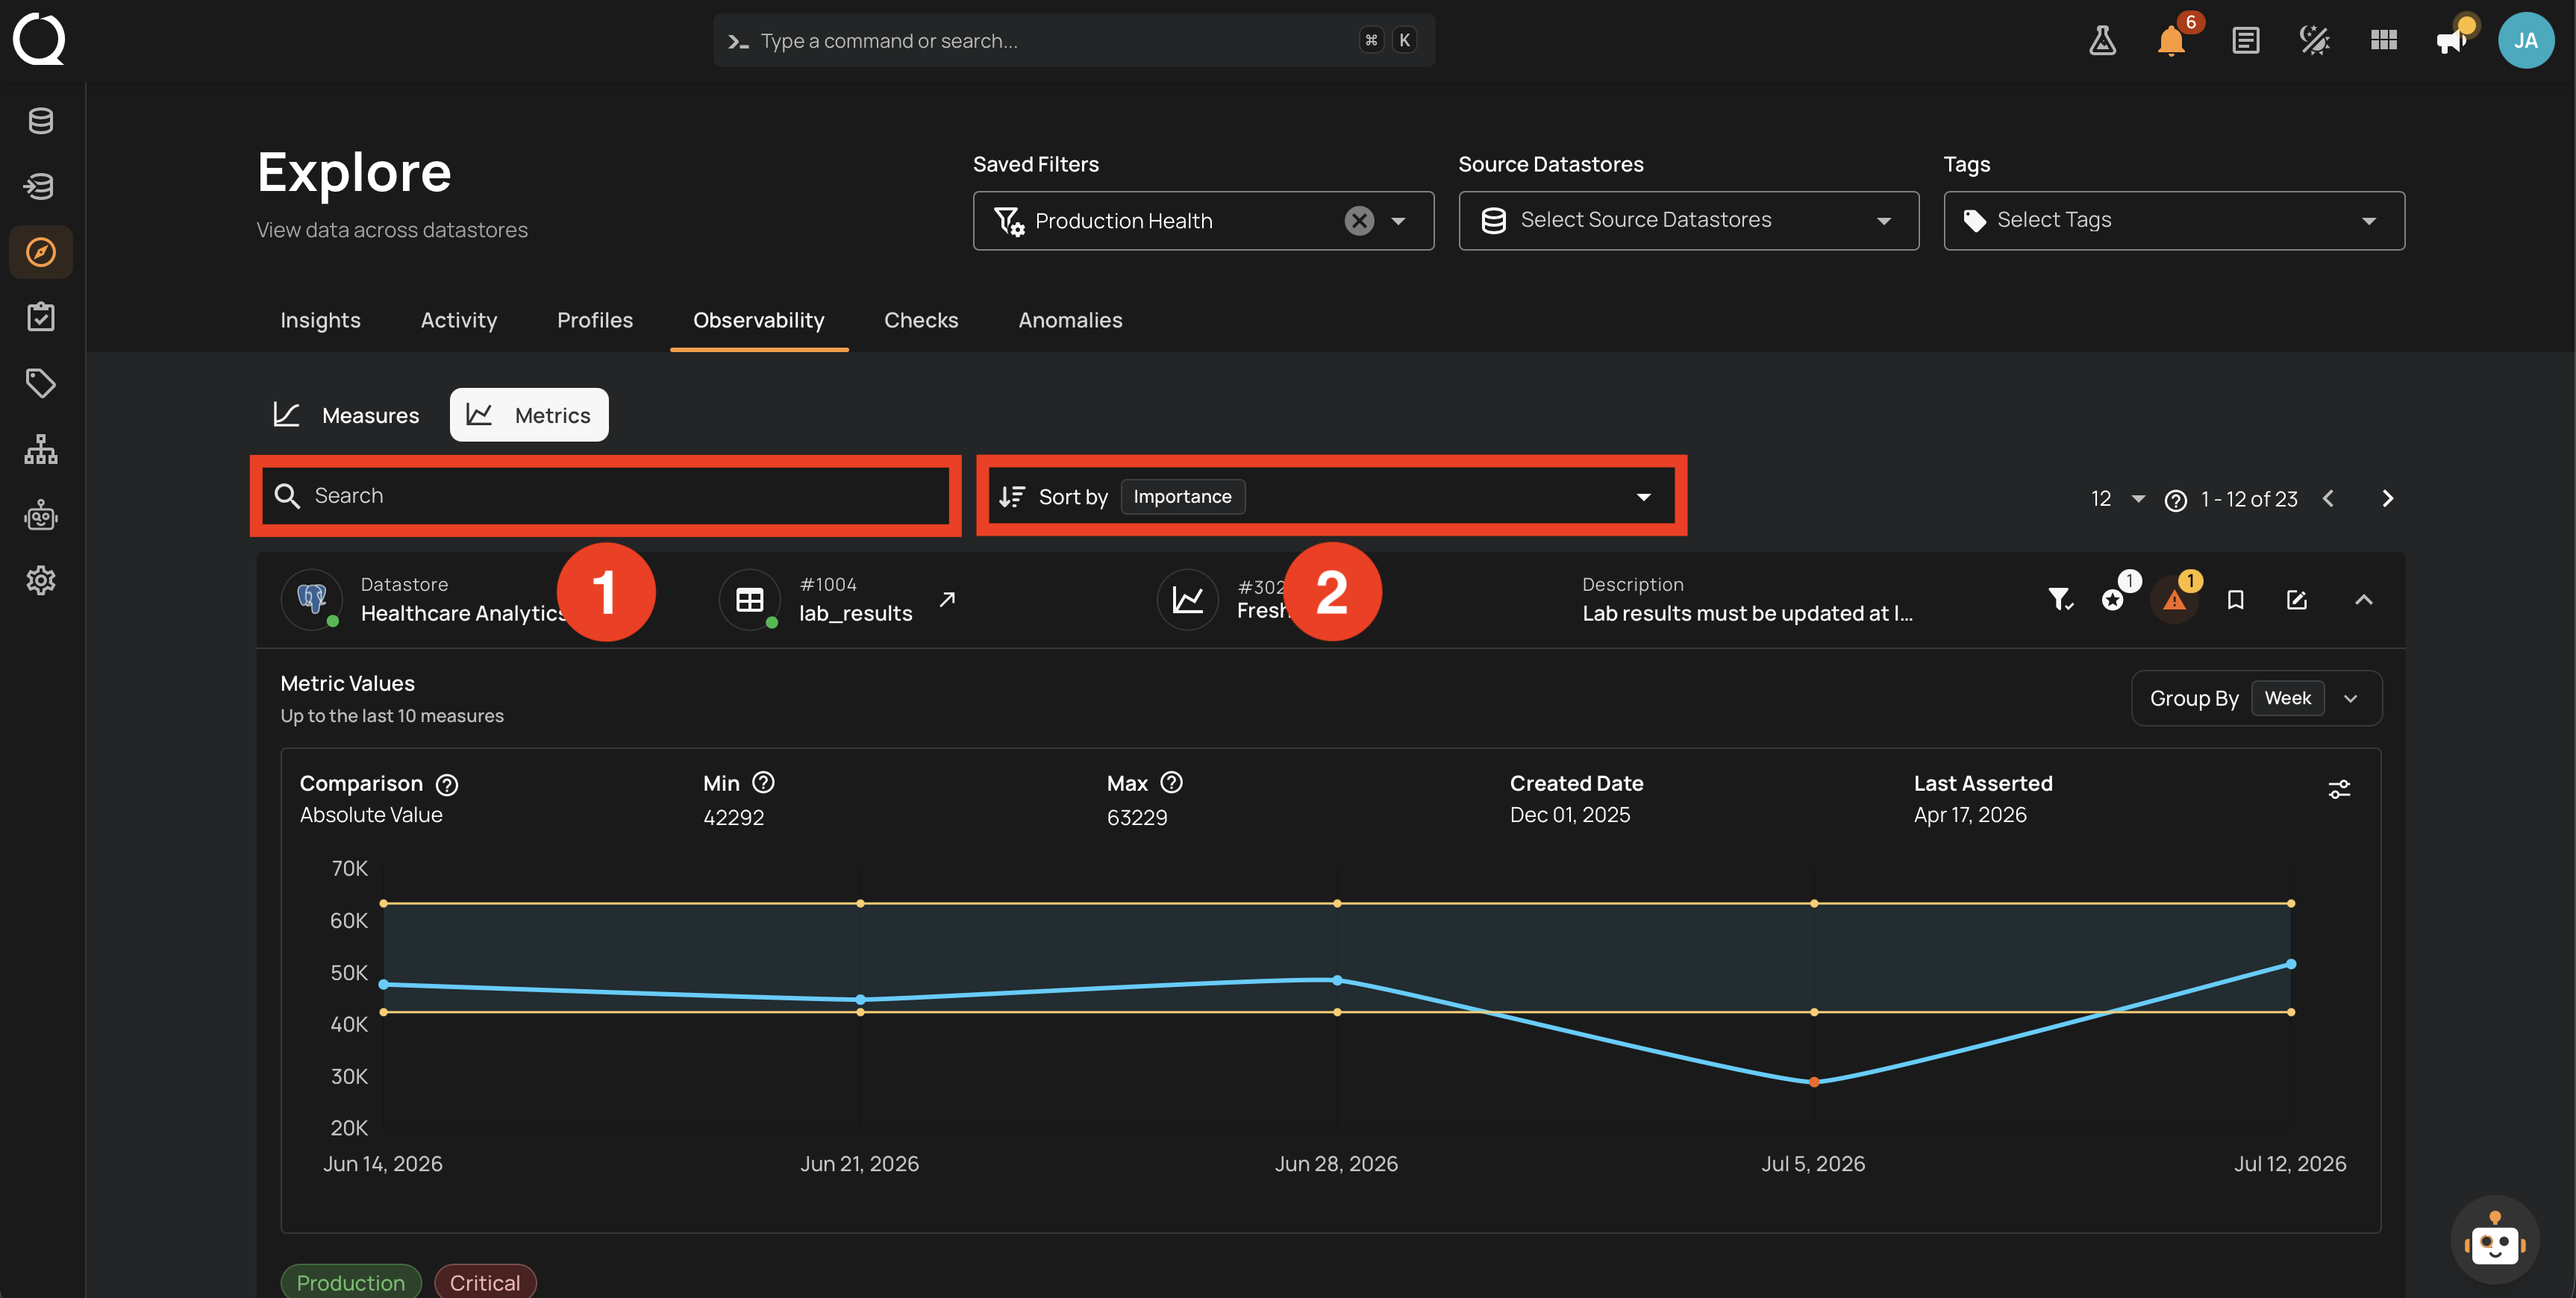Image resolution: width=2576 pixels, height=1298 pixels.
Task: Open the lab flask icon
Action: [2102, 41]
